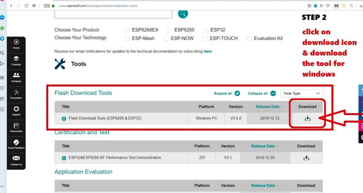Click the 'V3.1' version cell

click(228, 158)
